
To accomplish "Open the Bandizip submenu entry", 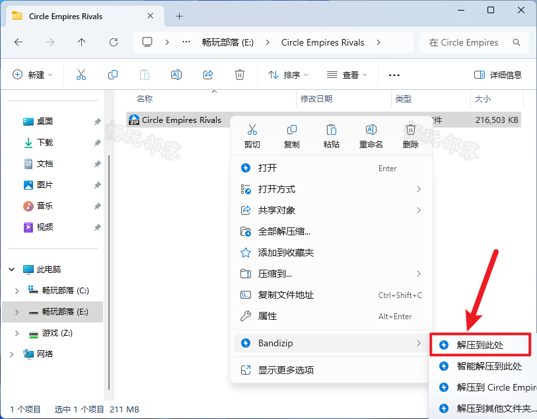I will [332, 343].
